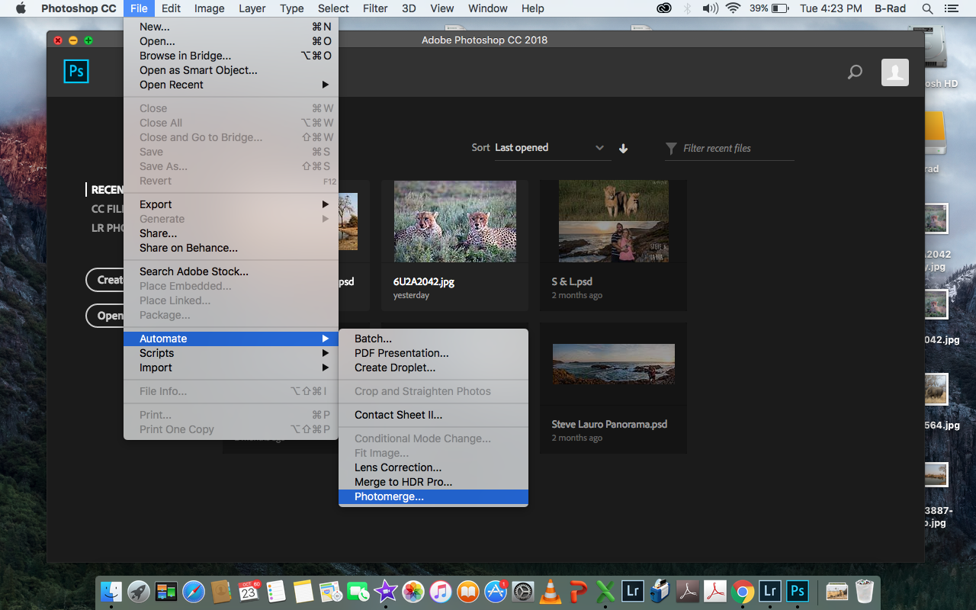Viewport: 976px width, 610px height.
Task: Open VLC cone icon in dock
Action: click(550, 591)
